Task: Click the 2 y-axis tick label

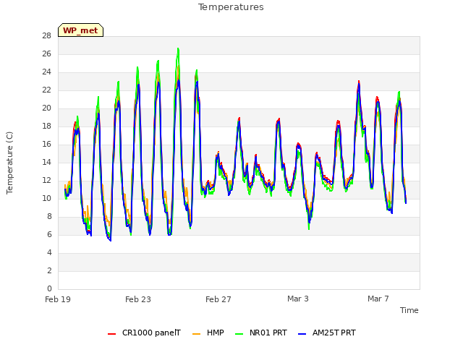Action: click(x=49, y=270)
